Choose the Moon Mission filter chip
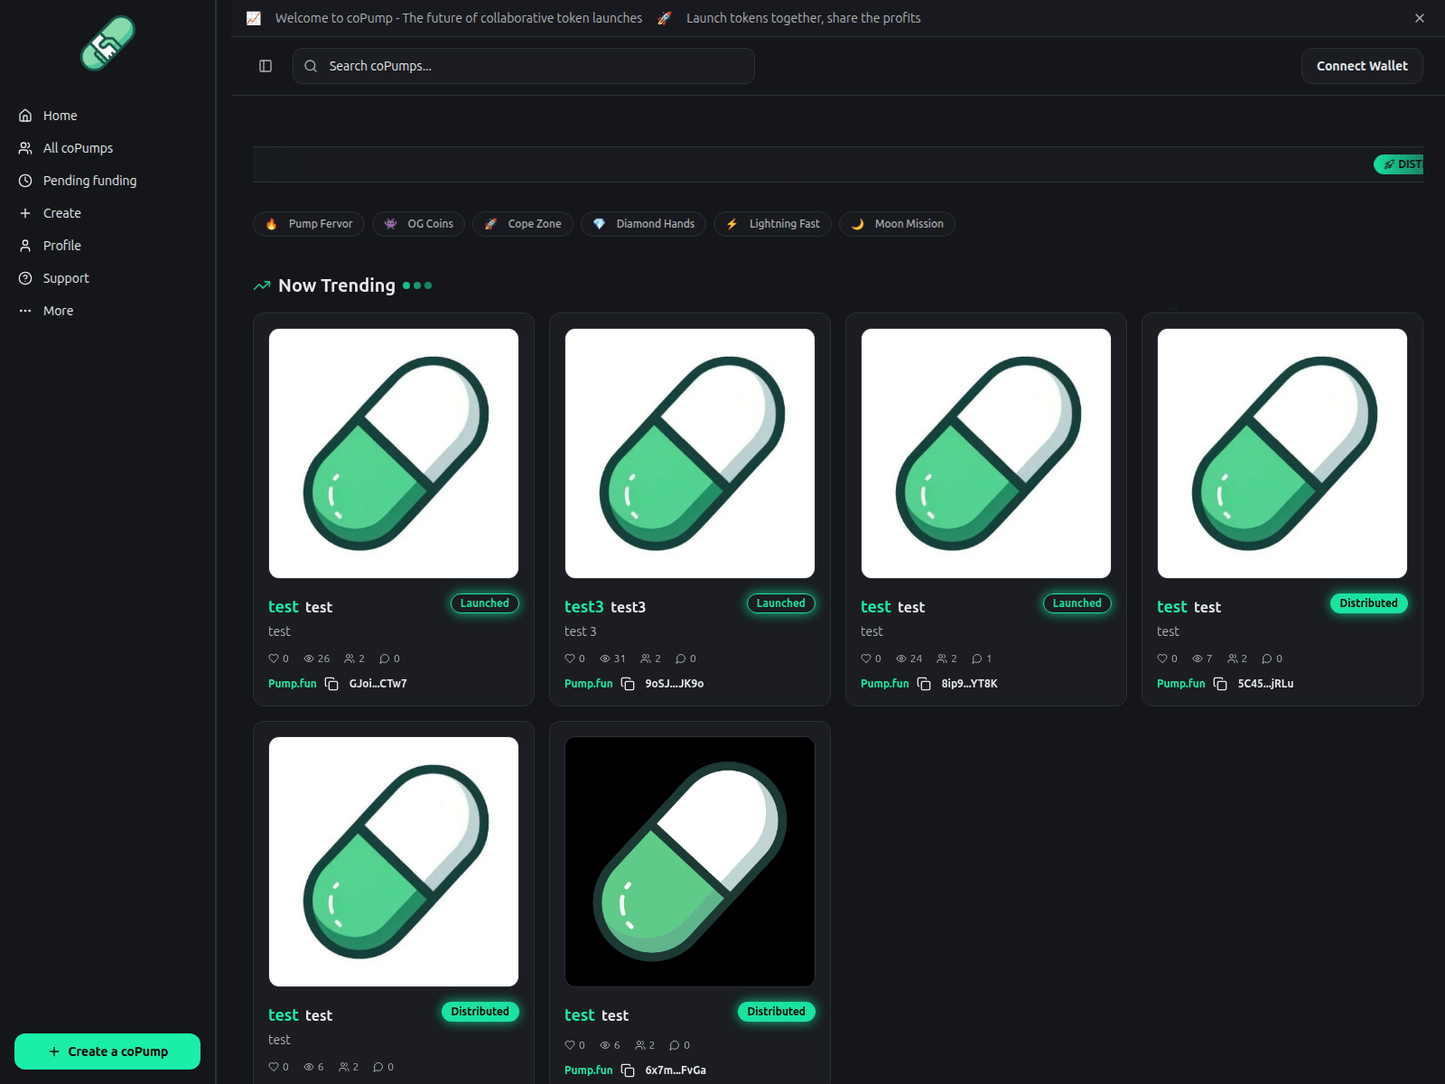 click(x=897, y=224)
